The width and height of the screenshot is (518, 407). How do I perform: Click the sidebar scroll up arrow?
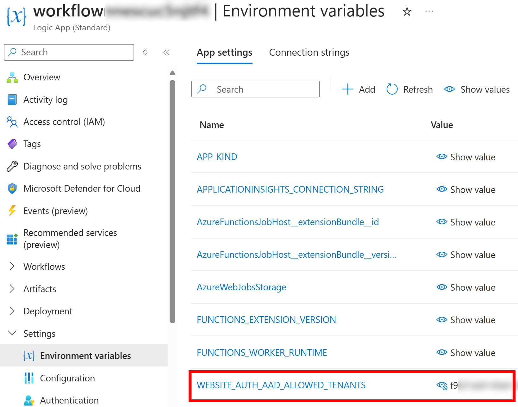point(172,73)
